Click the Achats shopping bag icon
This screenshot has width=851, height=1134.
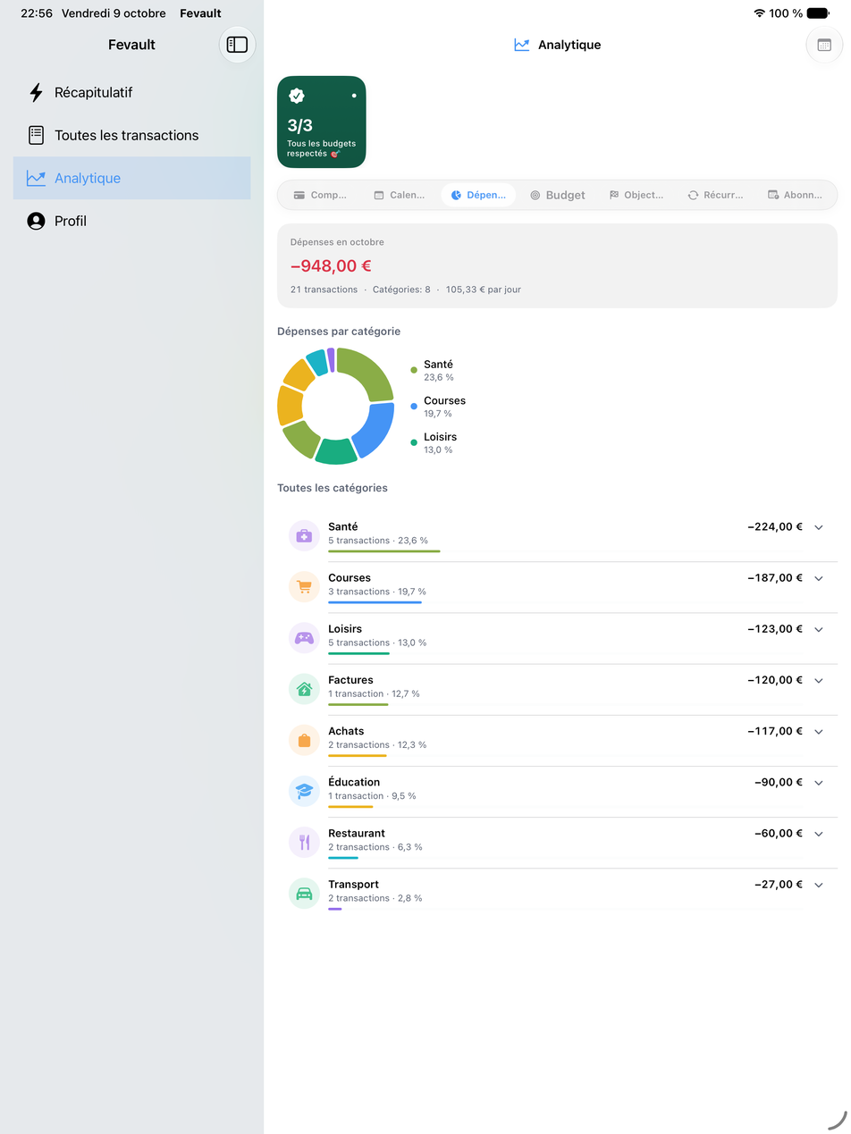[x=304, y=740]
